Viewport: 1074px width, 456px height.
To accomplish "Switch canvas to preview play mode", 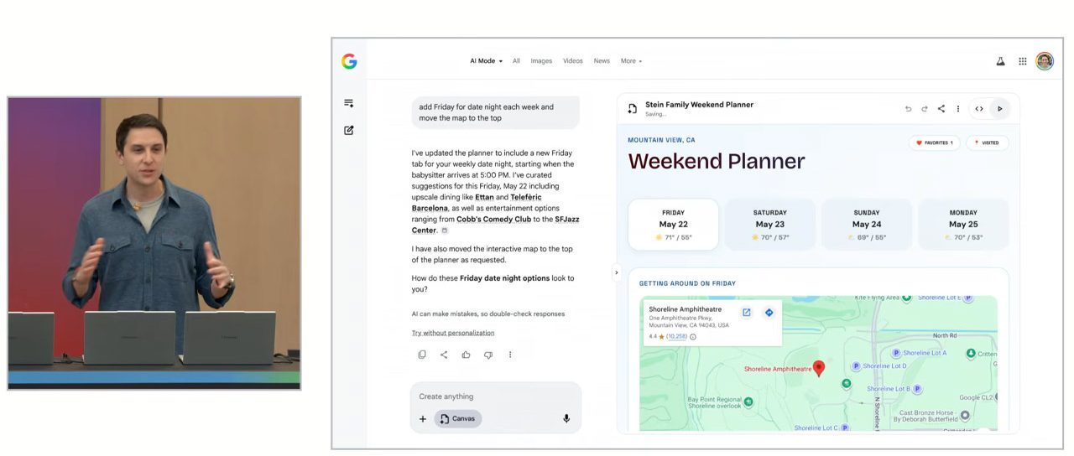I will coord(999,109).
